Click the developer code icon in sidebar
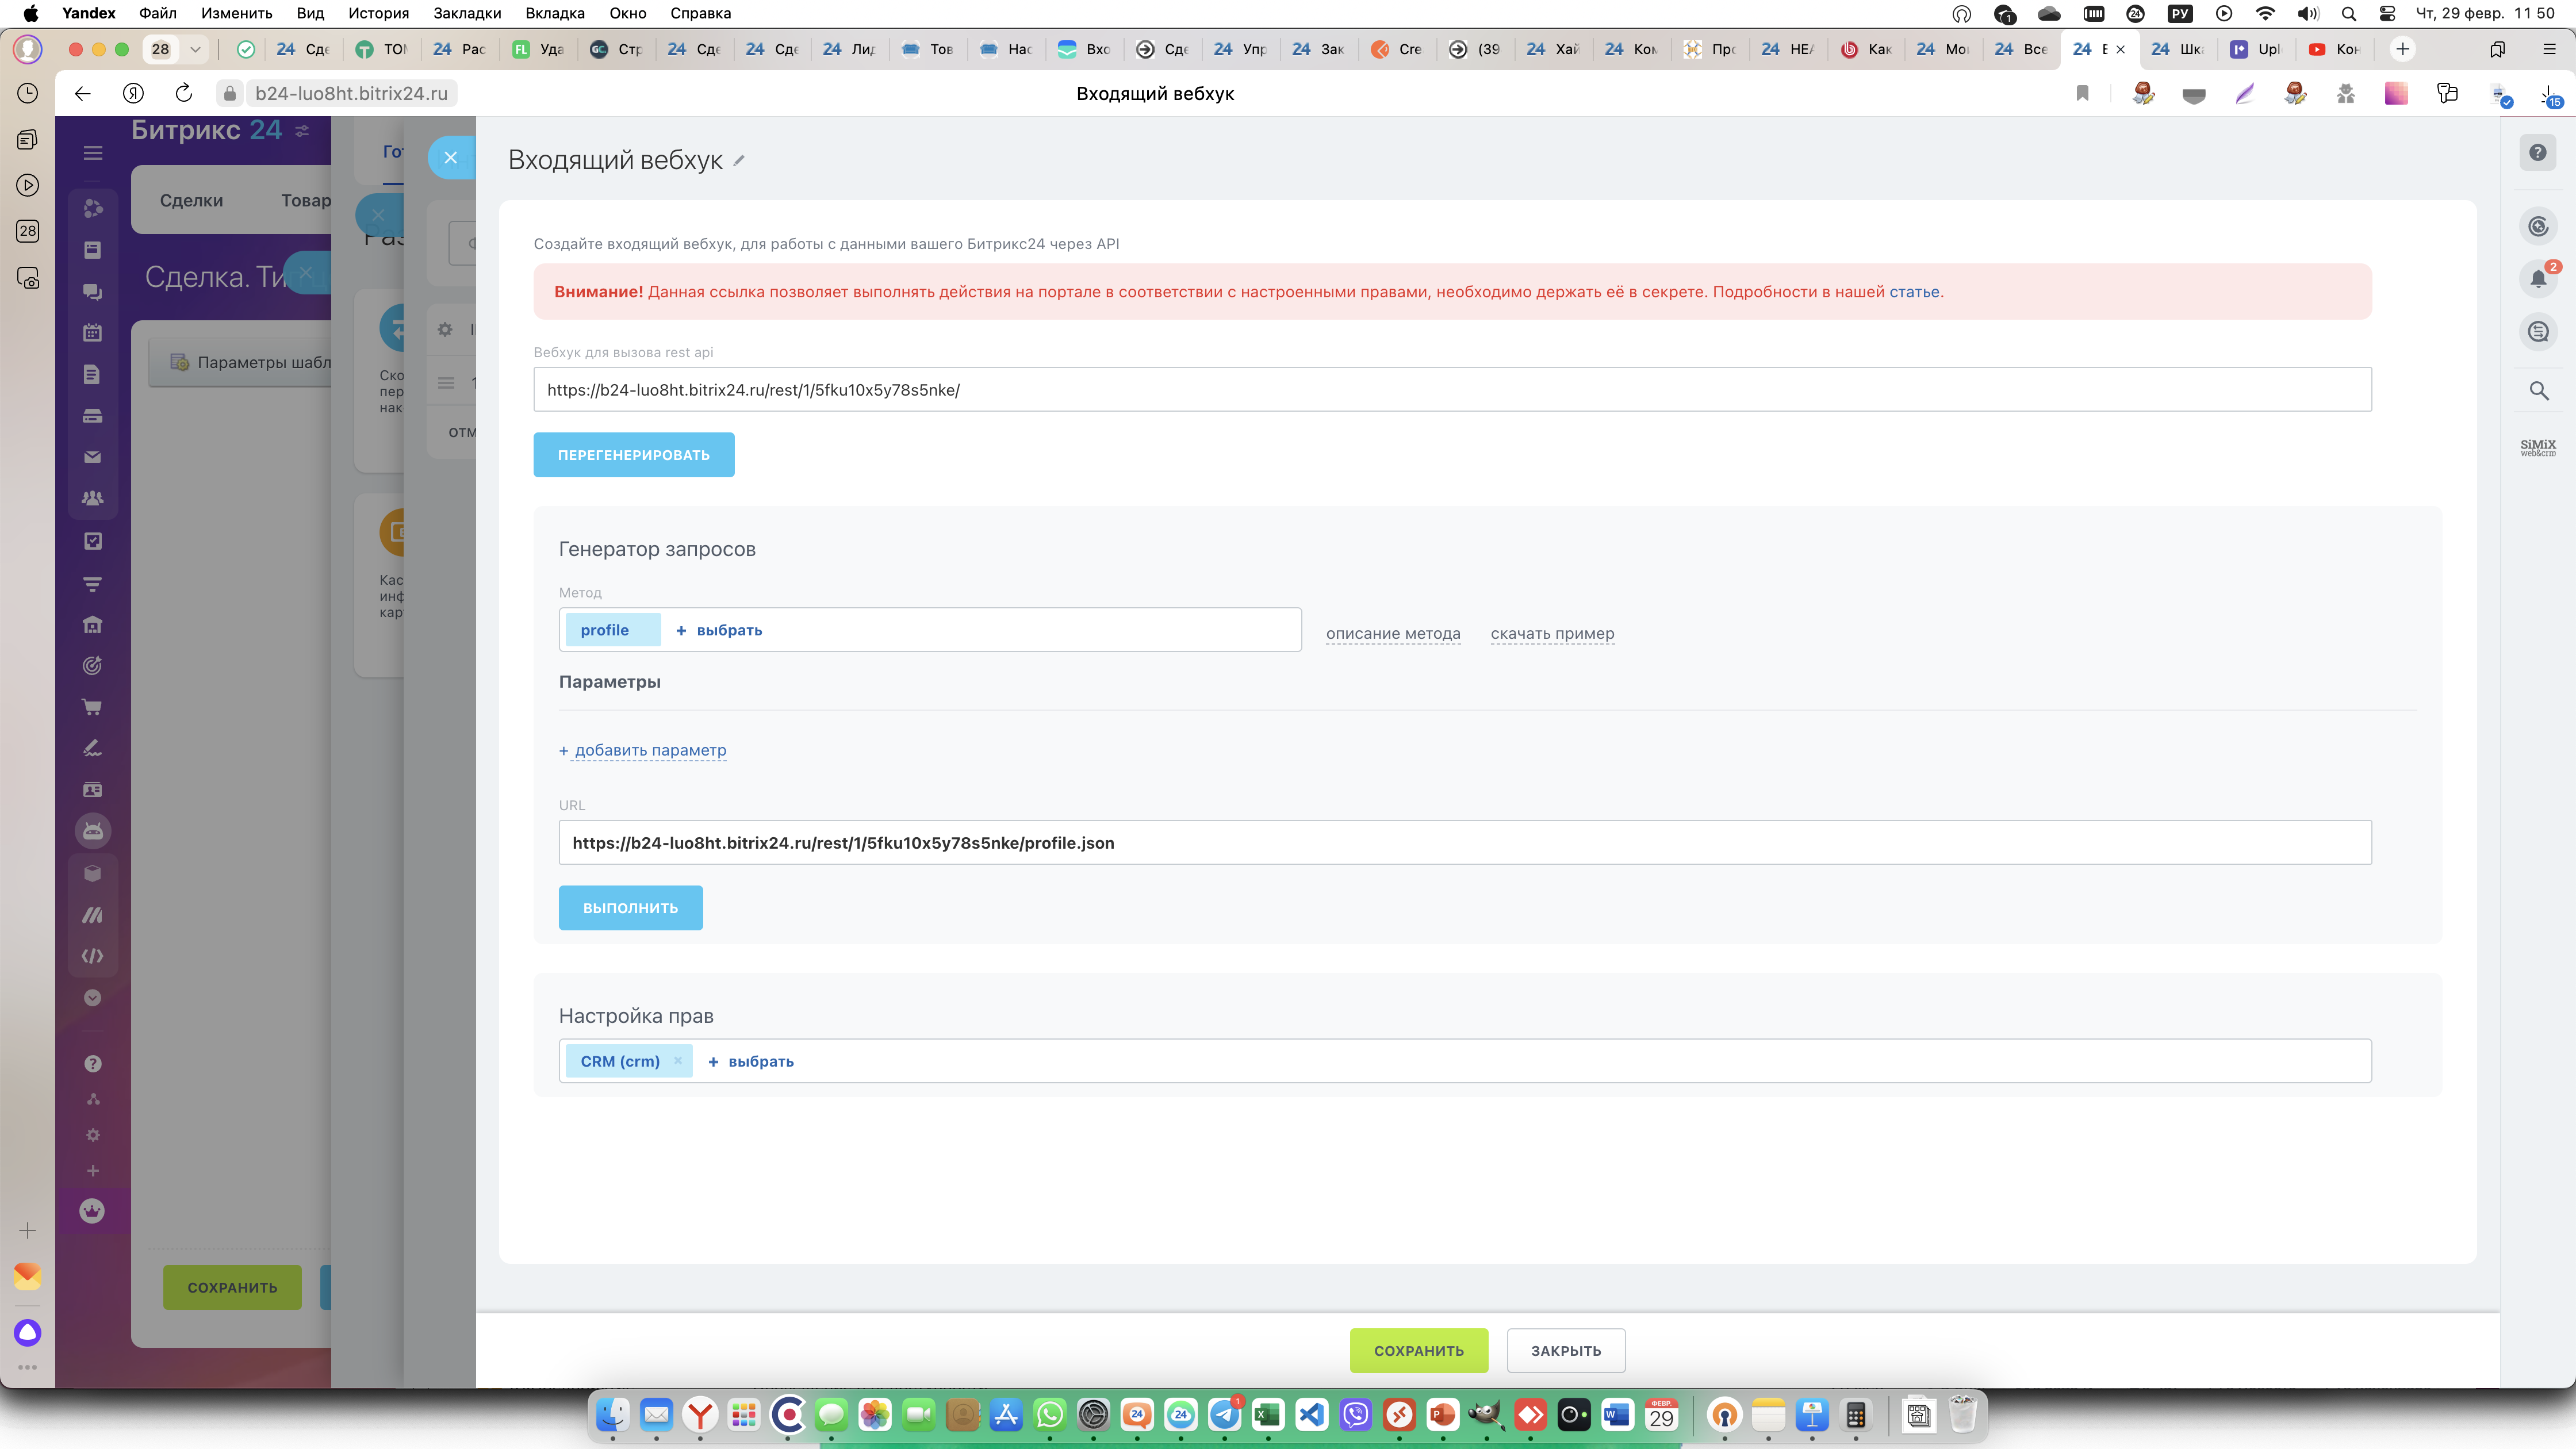 point(93,956)
